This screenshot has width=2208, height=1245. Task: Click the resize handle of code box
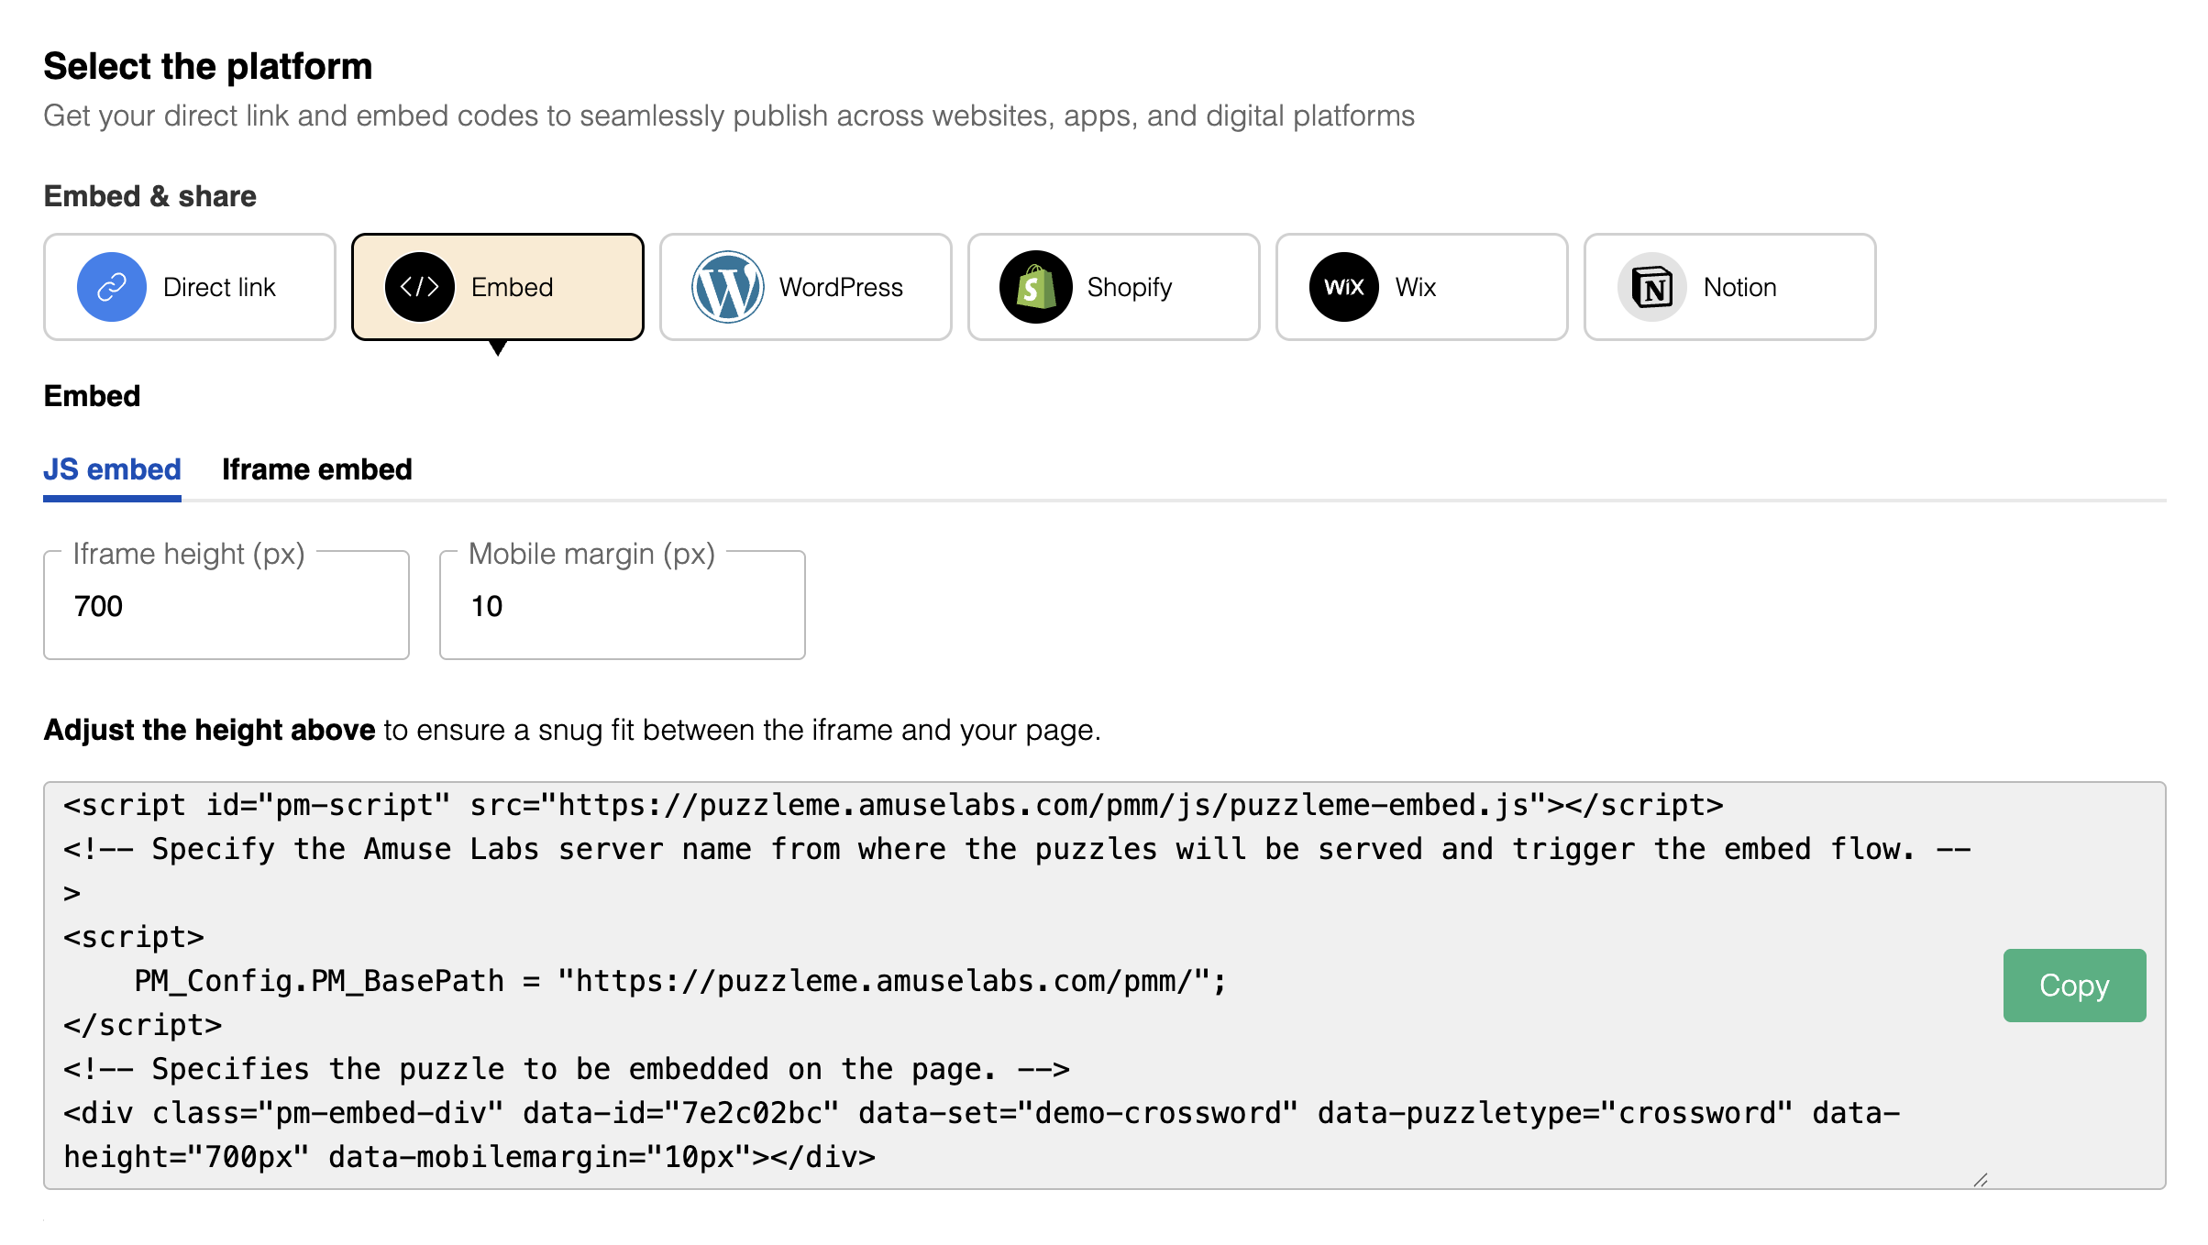1981,1180
